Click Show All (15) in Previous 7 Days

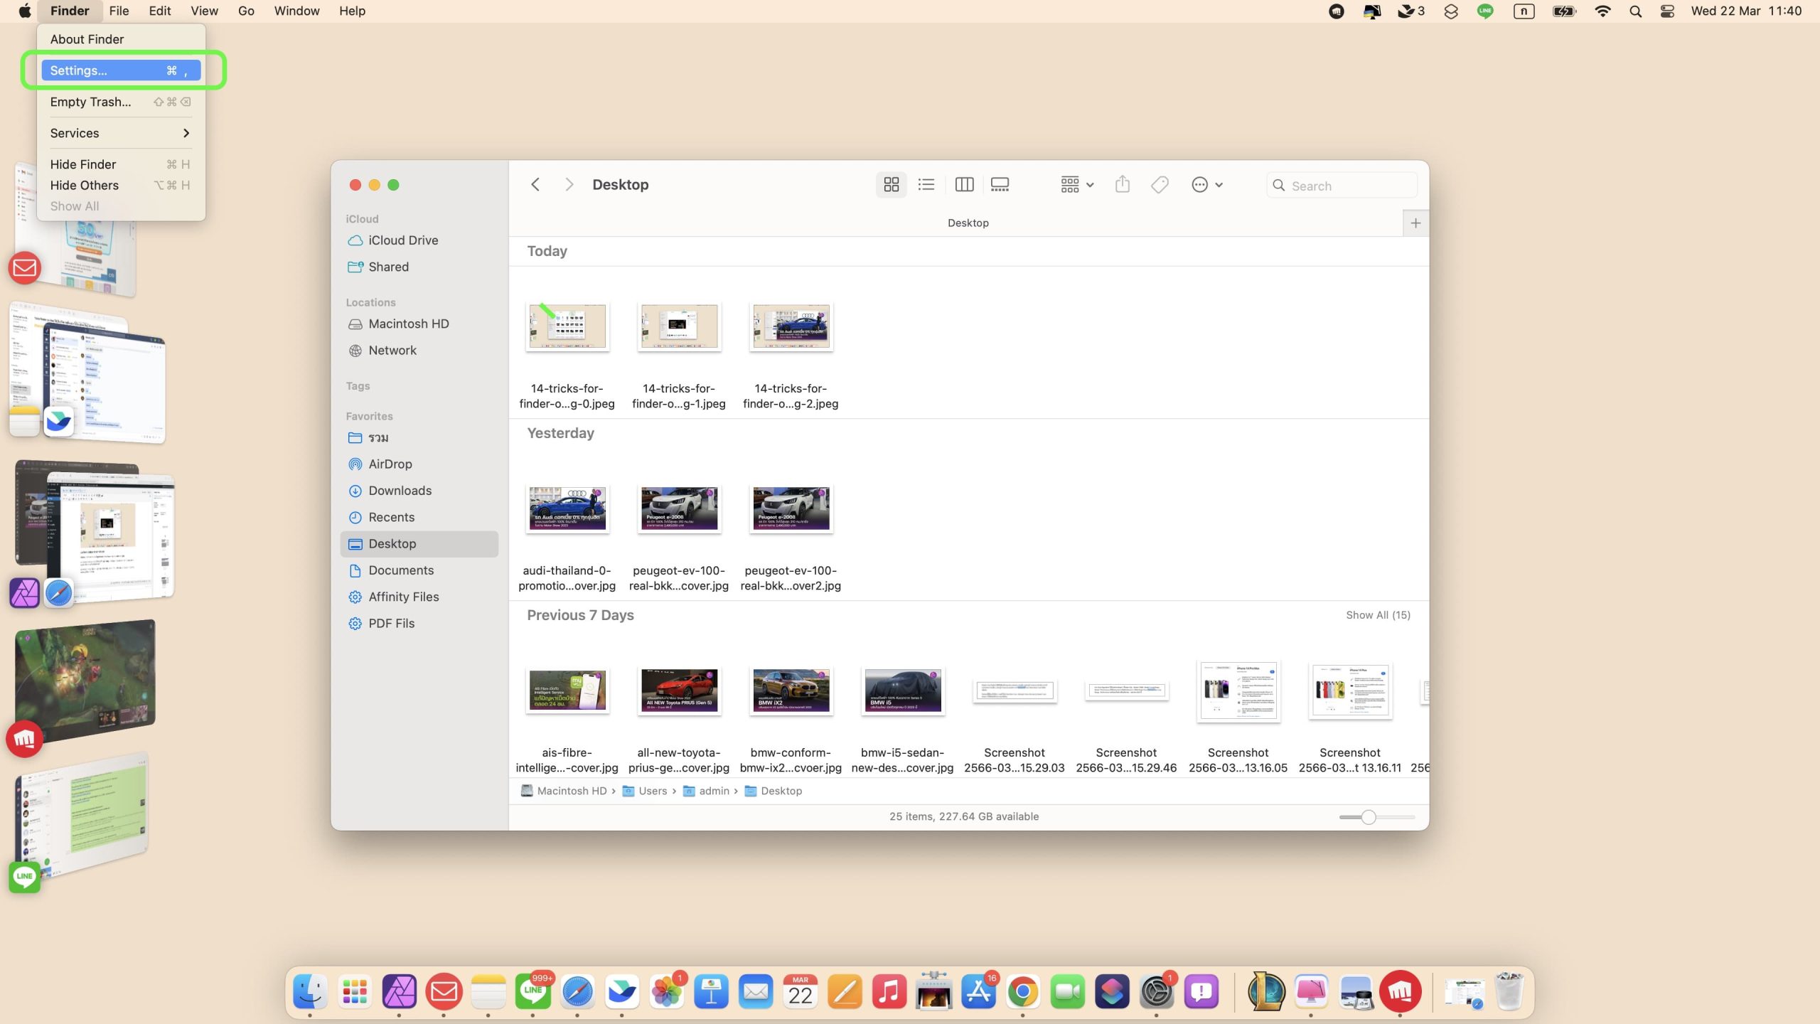coord(1377,615)
